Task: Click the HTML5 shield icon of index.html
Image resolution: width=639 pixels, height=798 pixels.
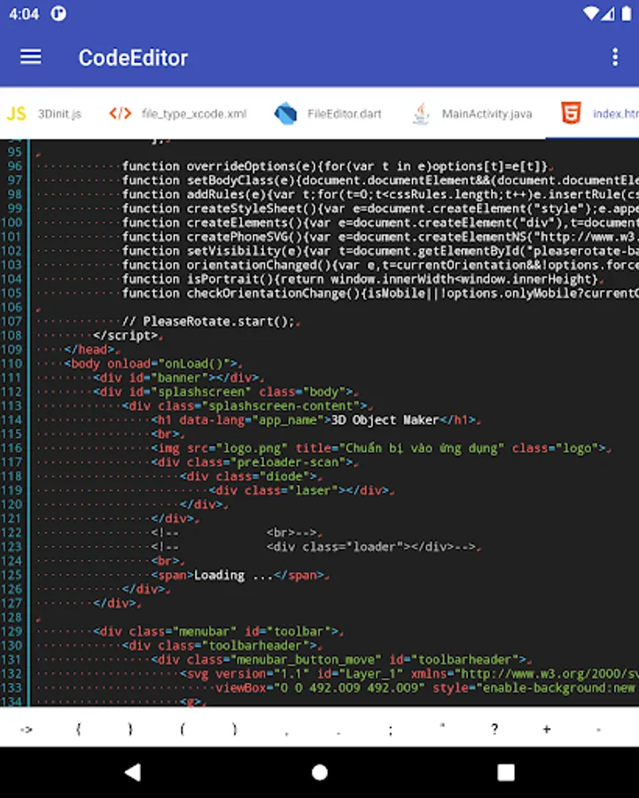Action: pyautogui.click(x=571, y=113)
